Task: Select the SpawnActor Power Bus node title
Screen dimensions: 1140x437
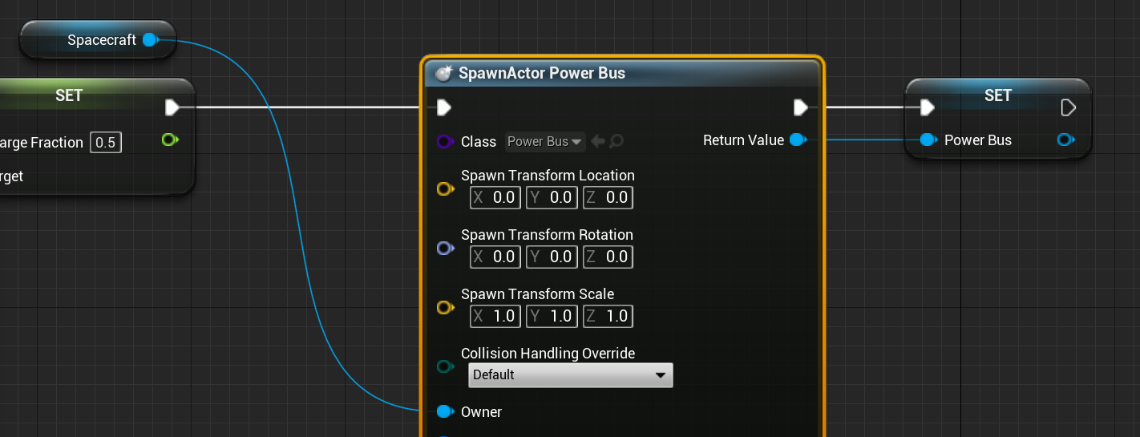Action: pyautogui.click(x=541, y=74)
